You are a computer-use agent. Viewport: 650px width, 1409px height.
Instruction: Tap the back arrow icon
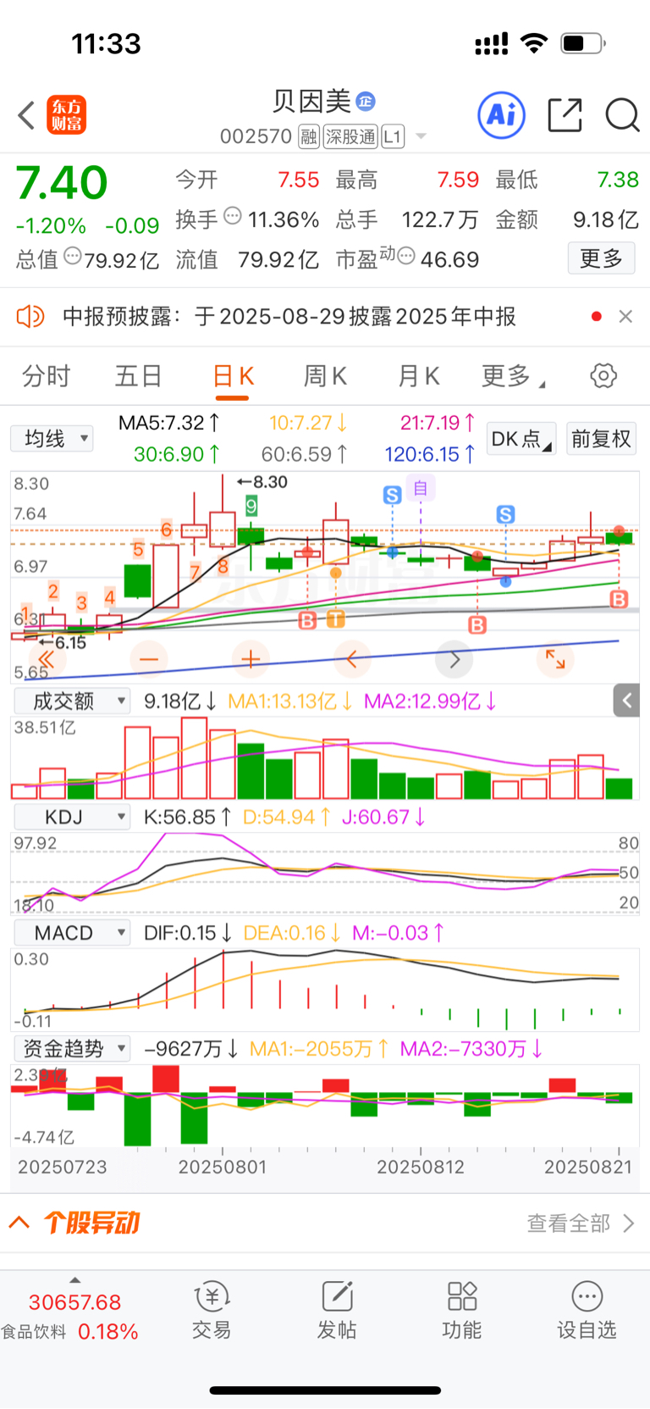26,115
